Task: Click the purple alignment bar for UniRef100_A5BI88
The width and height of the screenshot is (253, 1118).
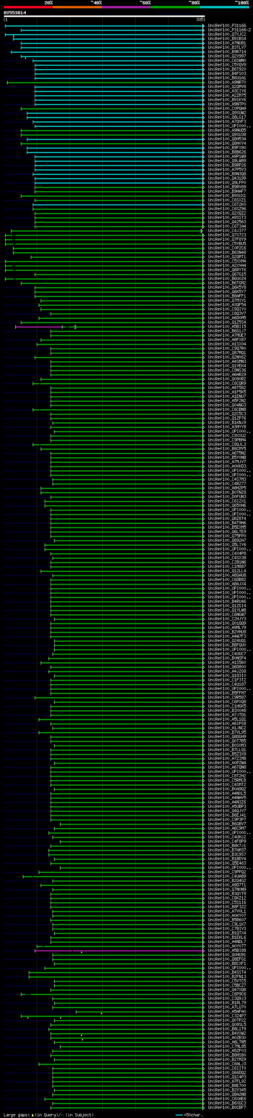Action: tap(119, 951)
